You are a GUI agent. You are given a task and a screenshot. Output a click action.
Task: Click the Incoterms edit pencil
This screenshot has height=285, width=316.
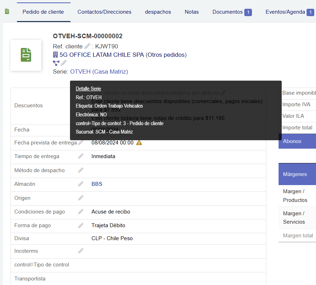[x=81, y=251]
